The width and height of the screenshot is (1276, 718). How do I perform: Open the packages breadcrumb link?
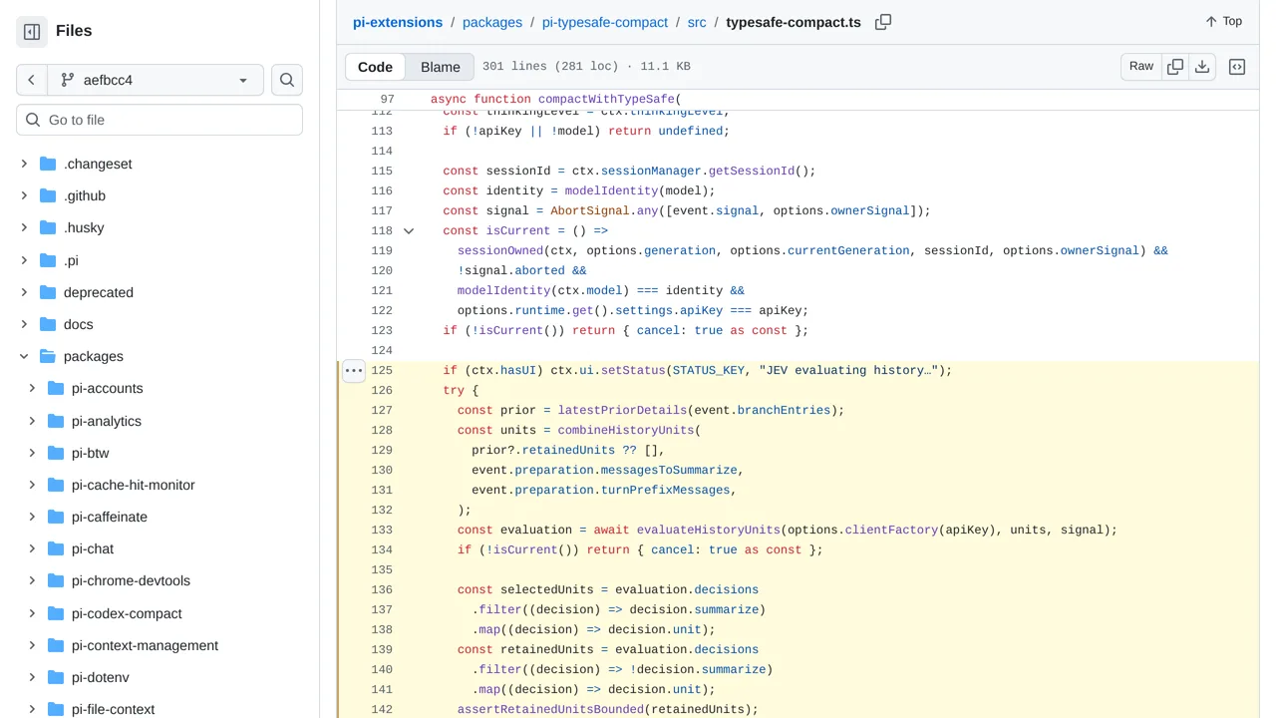pyautogui.click(x=492, y=22)
